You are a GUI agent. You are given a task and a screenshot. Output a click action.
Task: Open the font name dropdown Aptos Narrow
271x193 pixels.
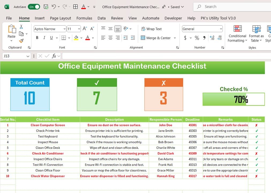pos(65,29)
